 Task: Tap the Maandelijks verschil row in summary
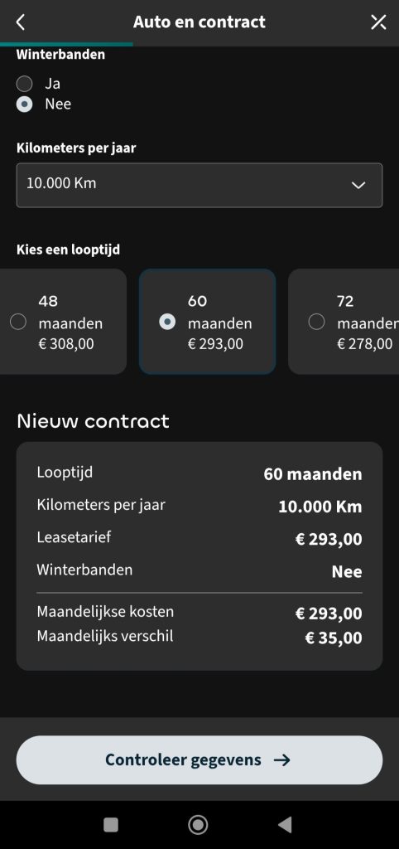(x=199, y=637)
